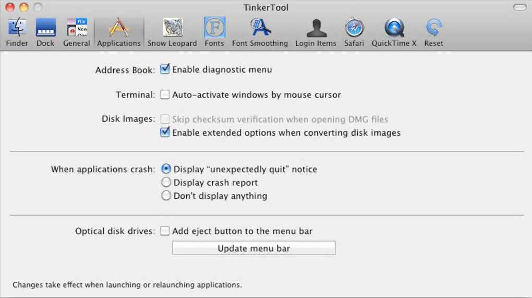Open the Safari settings pane
Image resolution: width=532 pixels, height=298 pixels.
[x=354, y=32]
